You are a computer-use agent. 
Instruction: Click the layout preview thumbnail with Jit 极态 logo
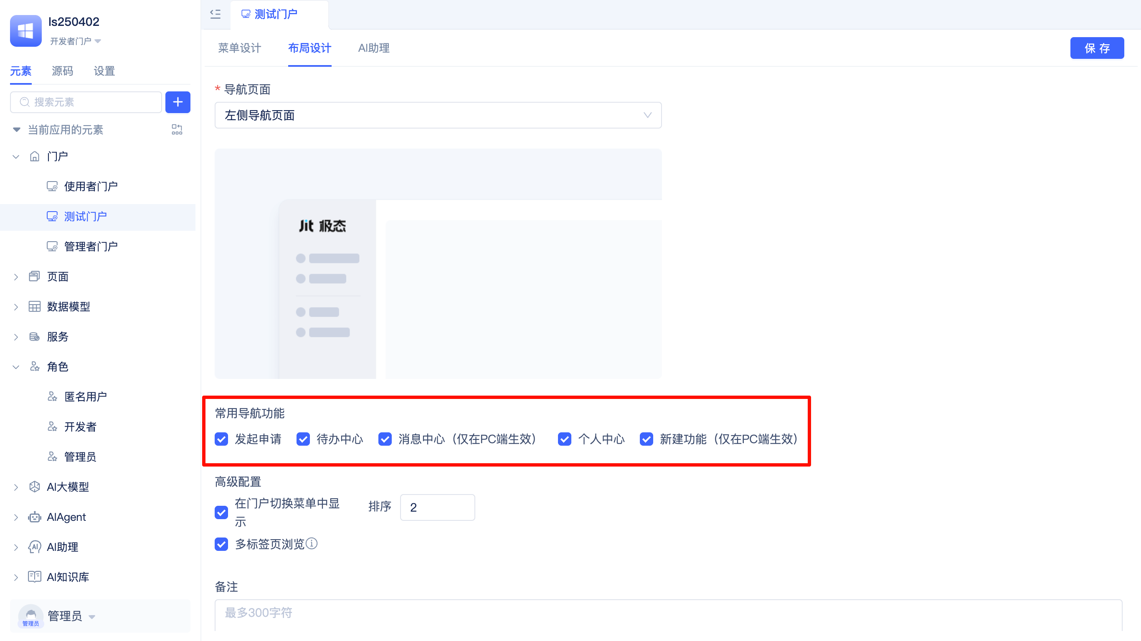click(438, 264)
